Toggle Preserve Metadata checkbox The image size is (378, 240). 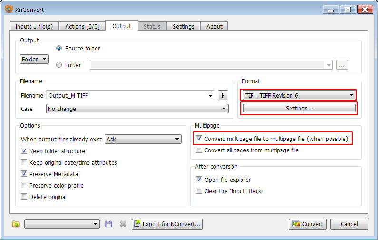[x=24, y=174]
